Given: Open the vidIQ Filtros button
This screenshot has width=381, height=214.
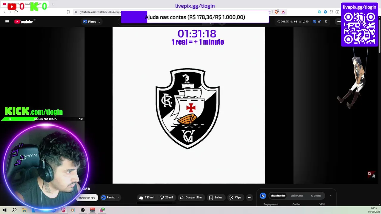Looking at the screenshot, I should (x=91, y=22).
